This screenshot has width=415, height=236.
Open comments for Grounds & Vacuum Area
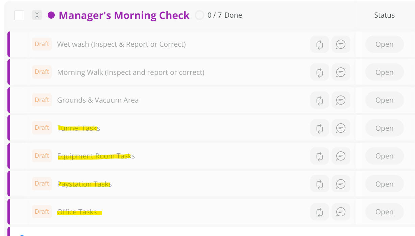(x=341, y=100)
